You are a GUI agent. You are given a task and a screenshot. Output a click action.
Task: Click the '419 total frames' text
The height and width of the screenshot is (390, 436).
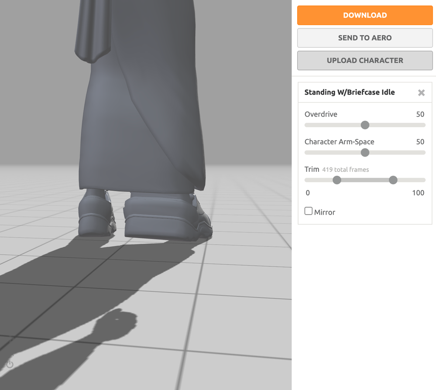point(345,170)
